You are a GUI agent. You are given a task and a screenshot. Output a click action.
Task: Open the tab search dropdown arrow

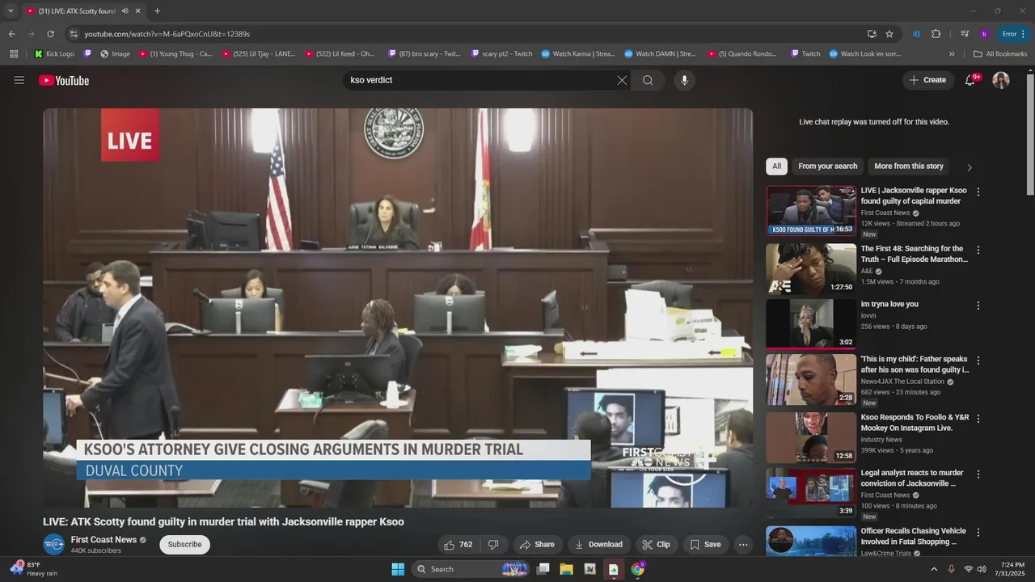coord(11,11)
